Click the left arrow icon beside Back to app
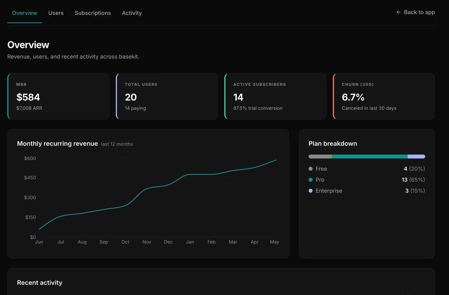This screenshot has height=295, width=449. (x=399, y=12)
